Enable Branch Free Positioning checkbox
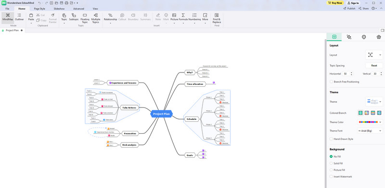This screenshot has width=385, height=188. pyautogui.click(x=331, y=82)
